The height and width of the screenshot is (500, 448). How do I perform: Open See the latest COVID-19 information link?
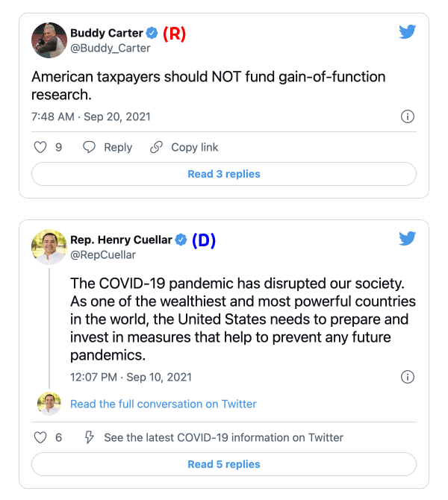pos(224,437)
